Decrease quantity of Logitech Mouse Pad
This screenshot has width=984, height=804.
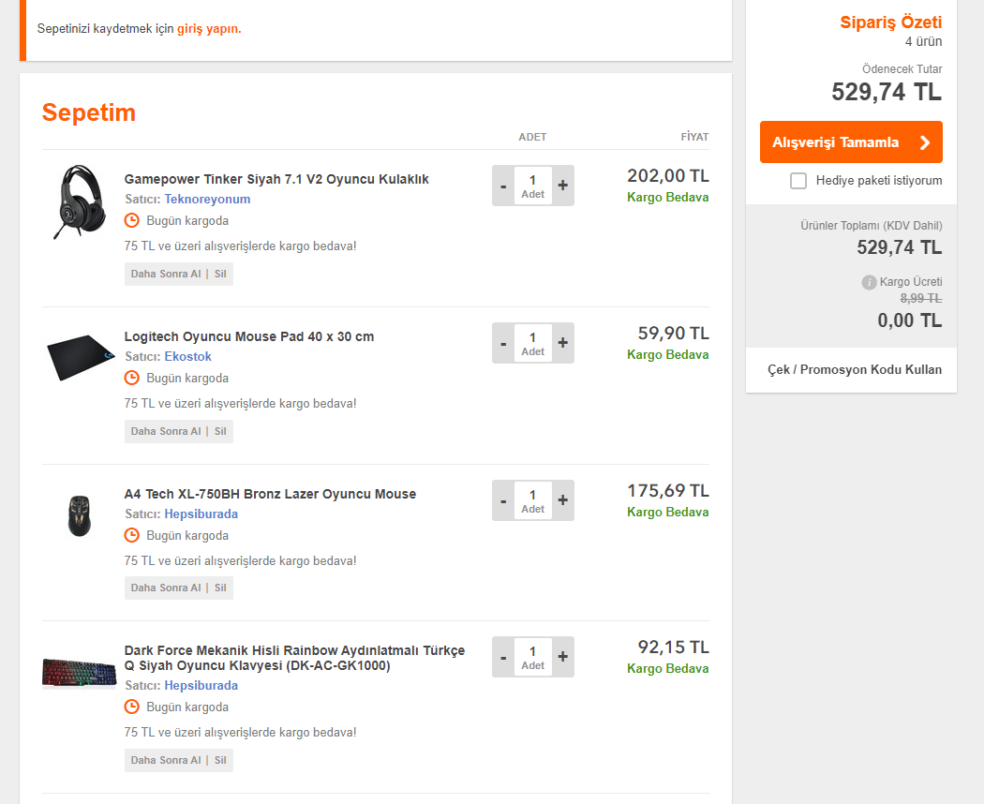(503, 343)
